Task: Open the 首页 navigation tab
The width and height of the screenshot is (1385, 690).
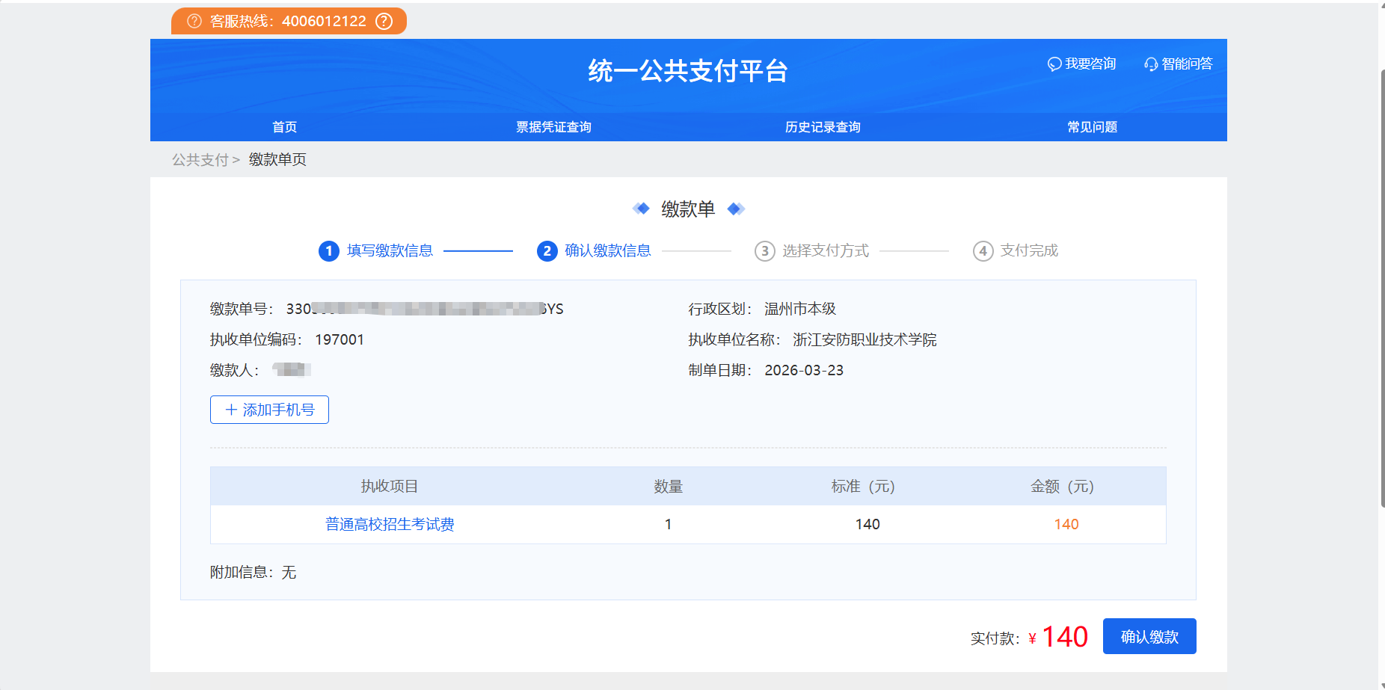Action: [x=284, y=127]
